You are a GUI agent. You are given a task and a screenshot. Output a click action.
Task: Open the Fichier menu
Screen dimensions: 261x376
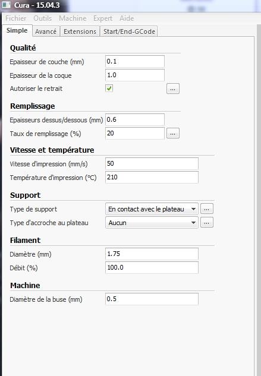click(x=16, y=18)
